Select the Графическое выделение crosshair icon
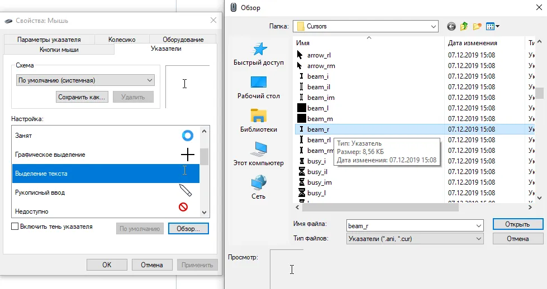The image size is (547, 289). (187, 155)
